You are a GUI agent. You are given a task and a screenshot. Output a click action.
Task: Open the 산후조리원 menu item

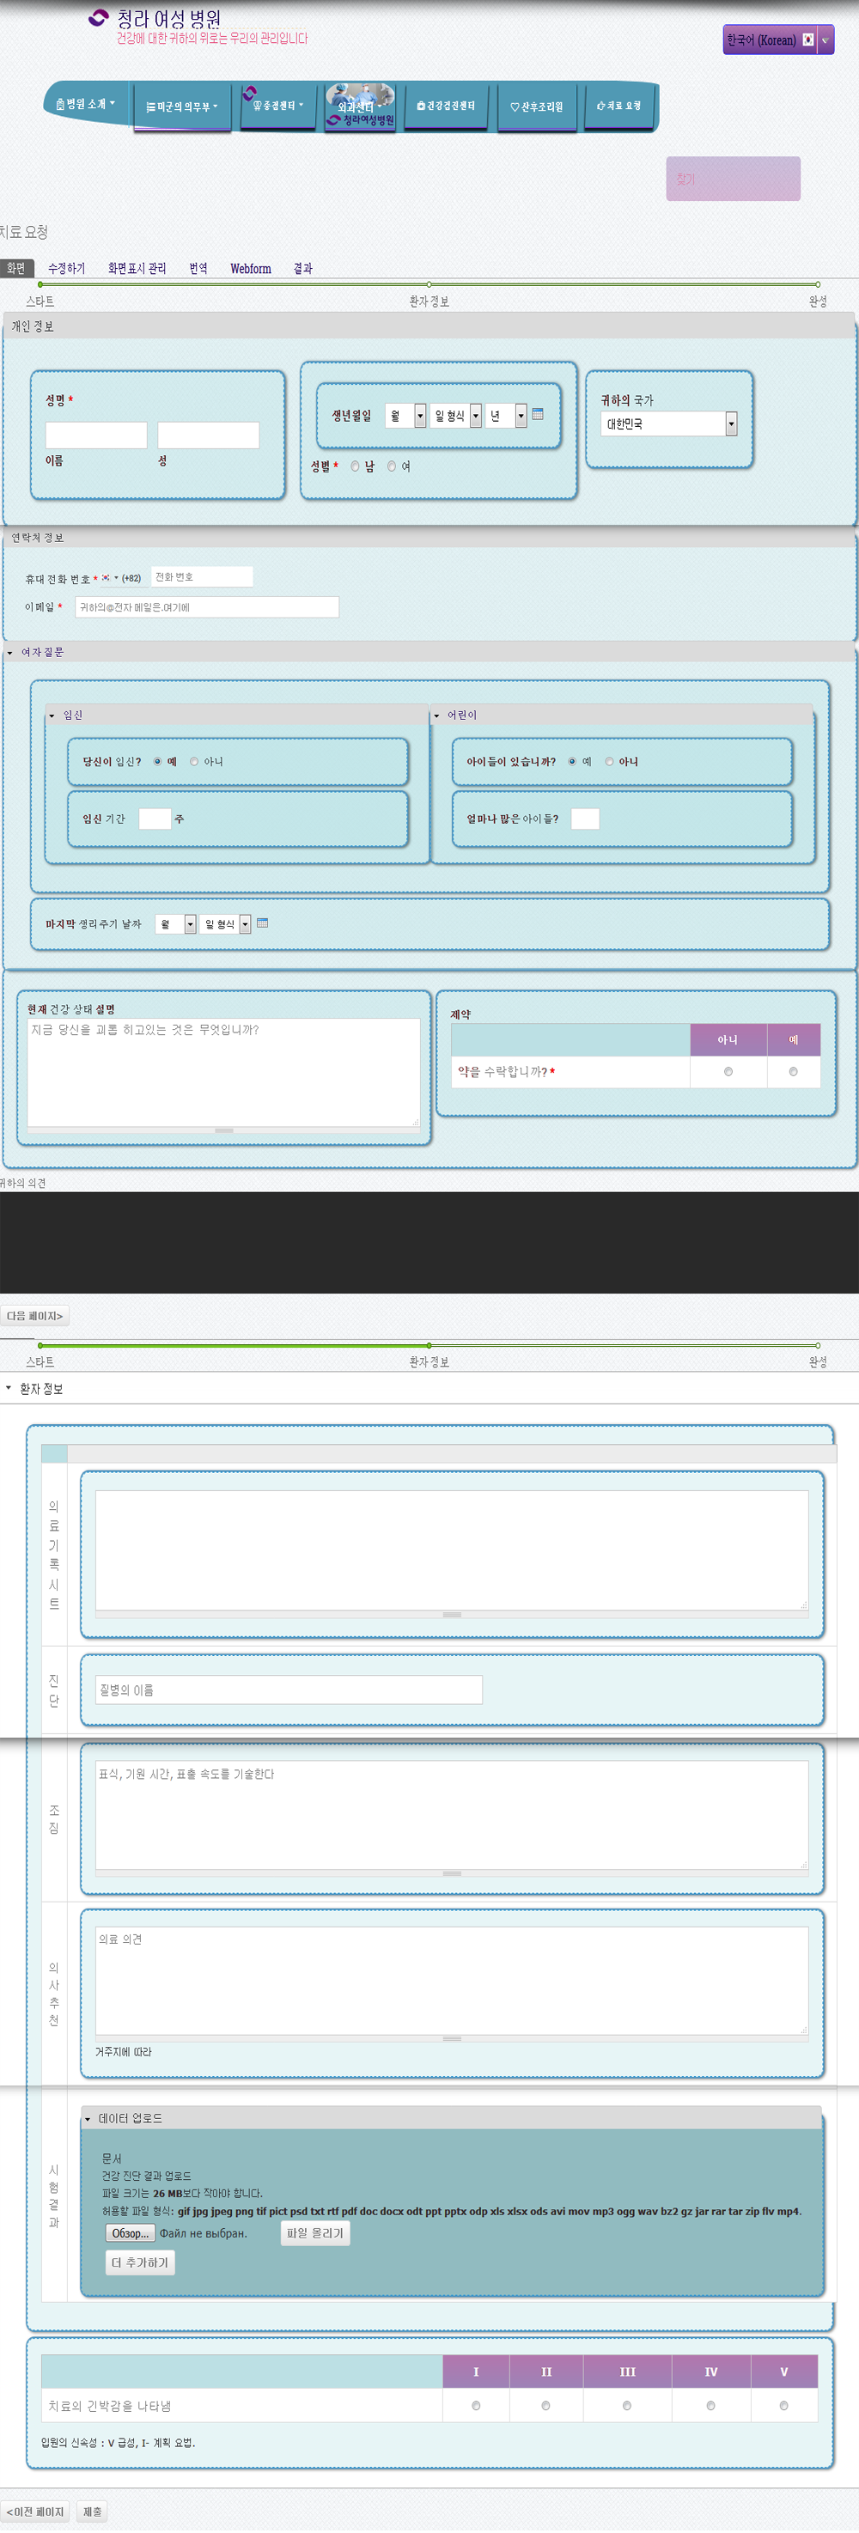[x=537, y=107]
